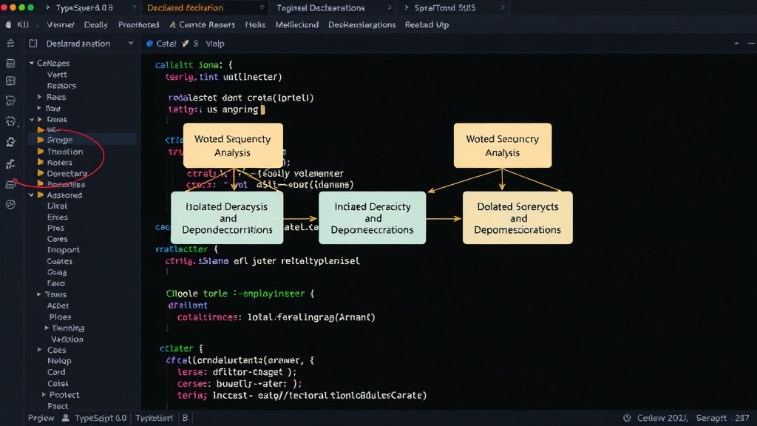
Task: Select the Vertt tree item
Action: click(57, 75)
